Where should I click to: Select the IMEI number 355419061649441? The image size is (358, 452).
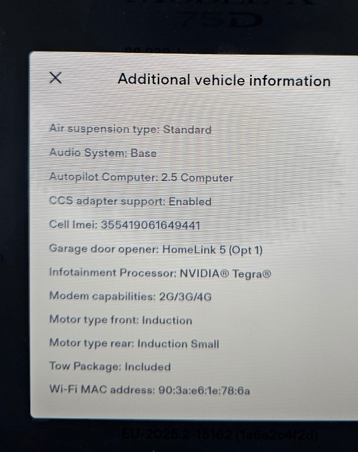click(150, 225)
